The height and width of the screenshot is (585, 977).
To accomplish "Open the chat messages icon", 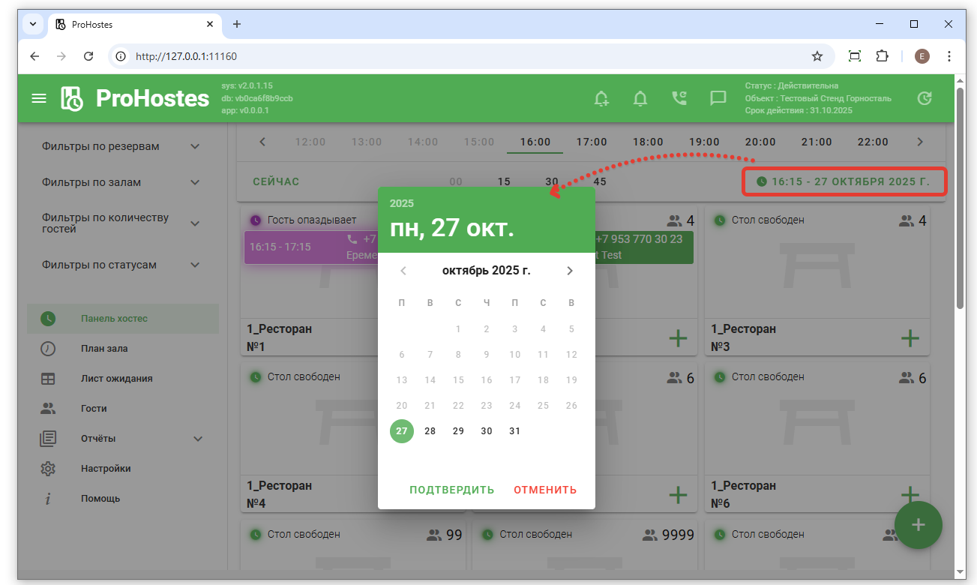I will [x=718, y=98].
